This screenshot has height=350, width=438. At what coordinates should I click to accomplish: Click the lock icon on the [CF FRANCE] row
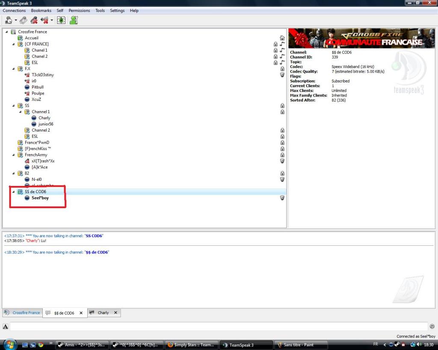pos(275,44)
